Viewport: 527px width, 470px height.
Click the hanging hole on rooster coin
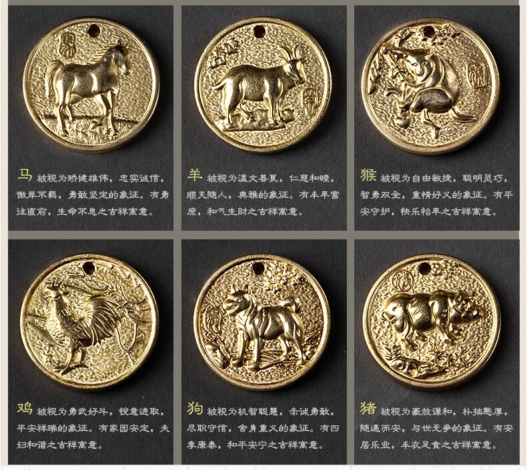[88, 267]
